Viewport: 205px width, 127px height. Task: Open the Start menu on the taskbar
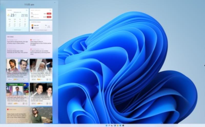click(106, 125)
